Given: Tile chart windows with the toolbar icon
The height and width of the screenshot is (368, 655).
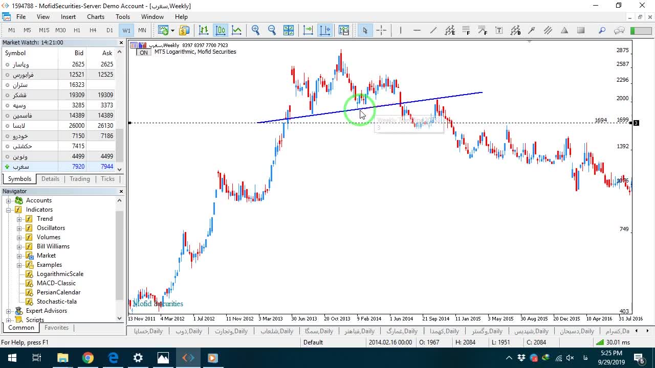Looking at the screenshot, I should point(289,30).
